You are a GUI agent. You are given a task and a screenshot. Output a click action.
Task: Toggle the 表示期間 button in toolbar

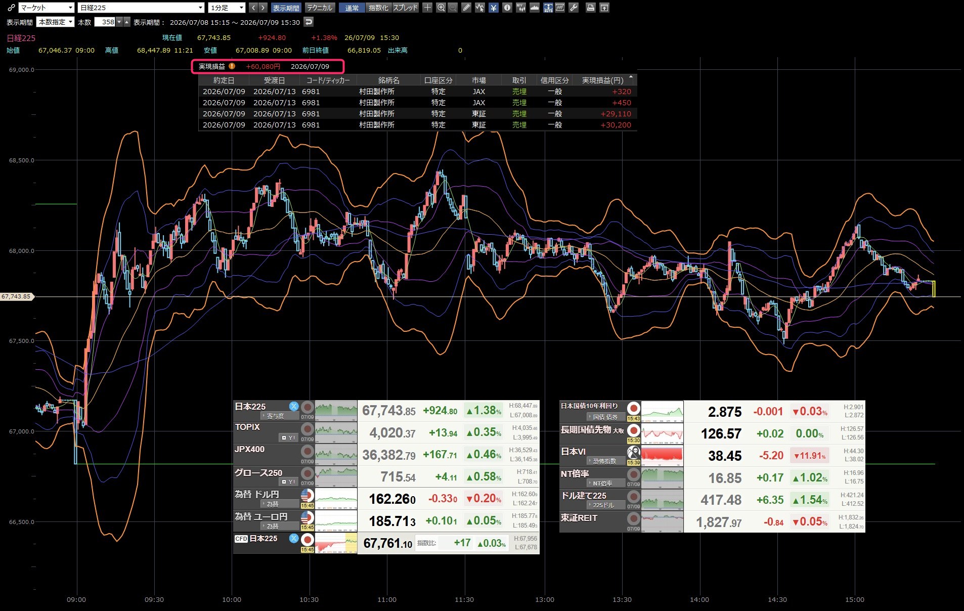tap(286, 8)
